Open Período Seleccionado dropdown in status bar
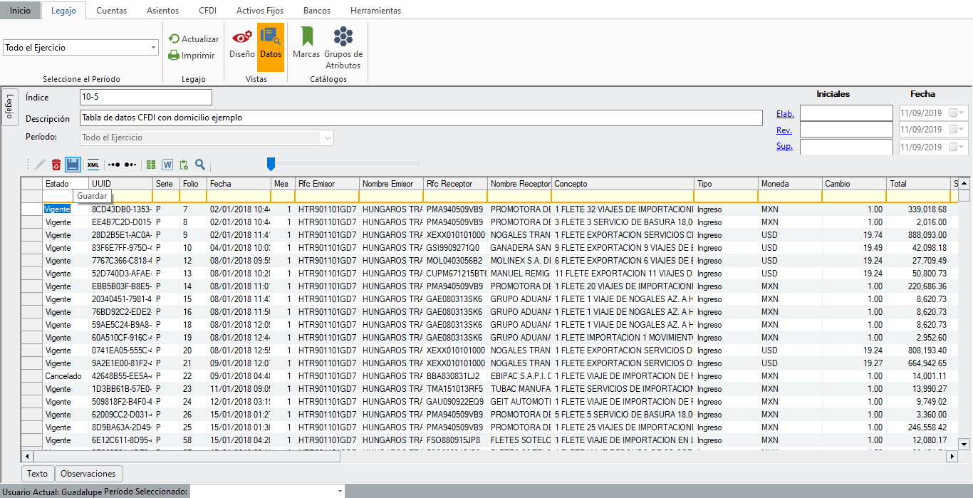The image size is (973, 498). click(340, 492)
